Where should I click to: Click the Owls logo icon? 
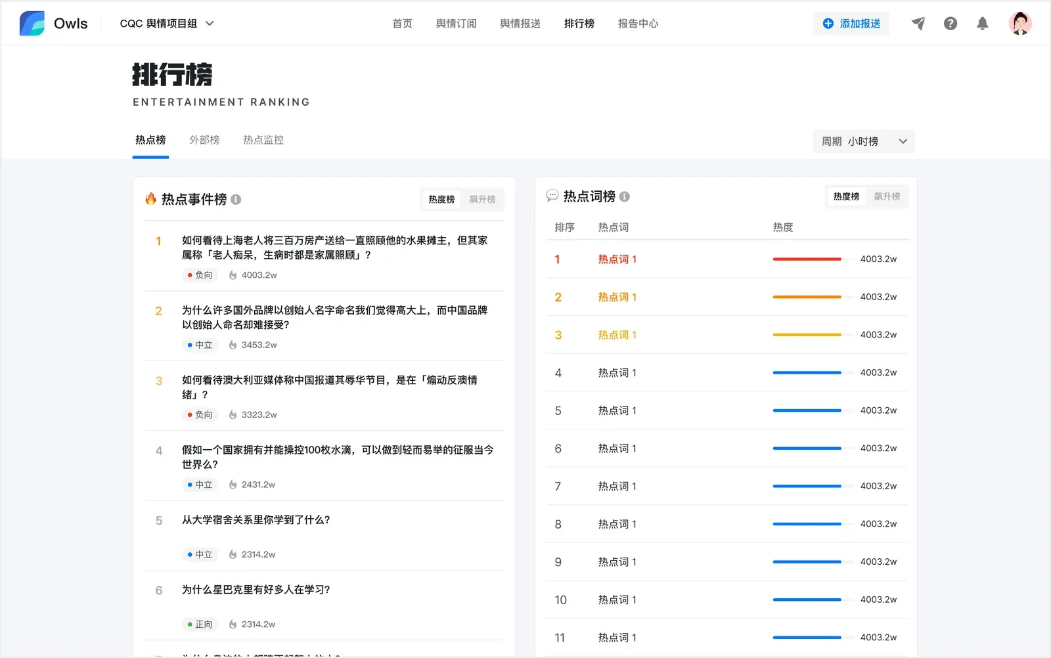pos(32,24)
